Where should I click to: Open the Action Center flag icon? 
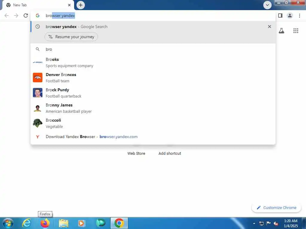(x=269, y=223)
